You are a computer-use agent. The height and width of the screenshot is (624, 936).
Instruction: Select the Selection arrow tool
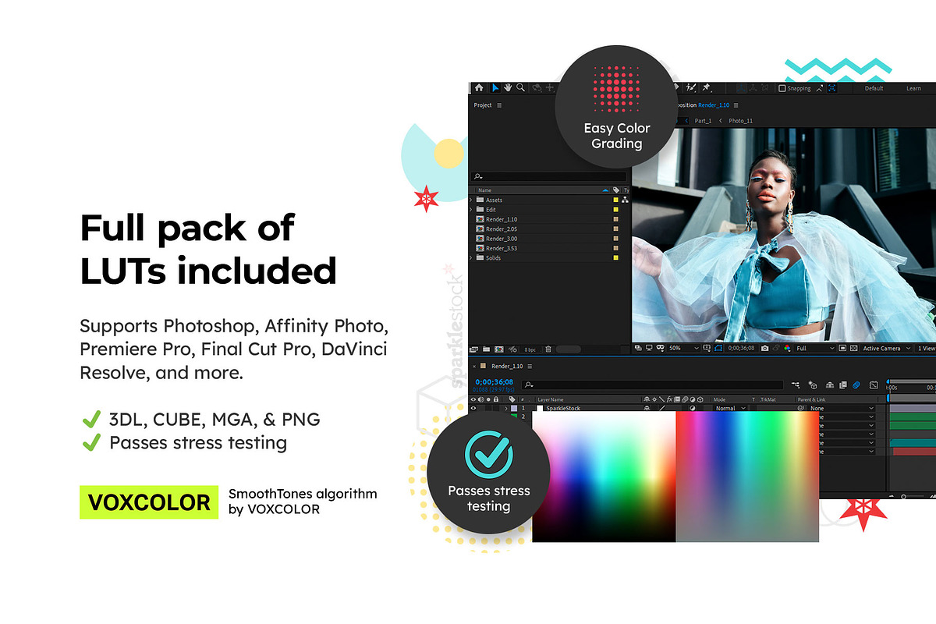(495, 88)
